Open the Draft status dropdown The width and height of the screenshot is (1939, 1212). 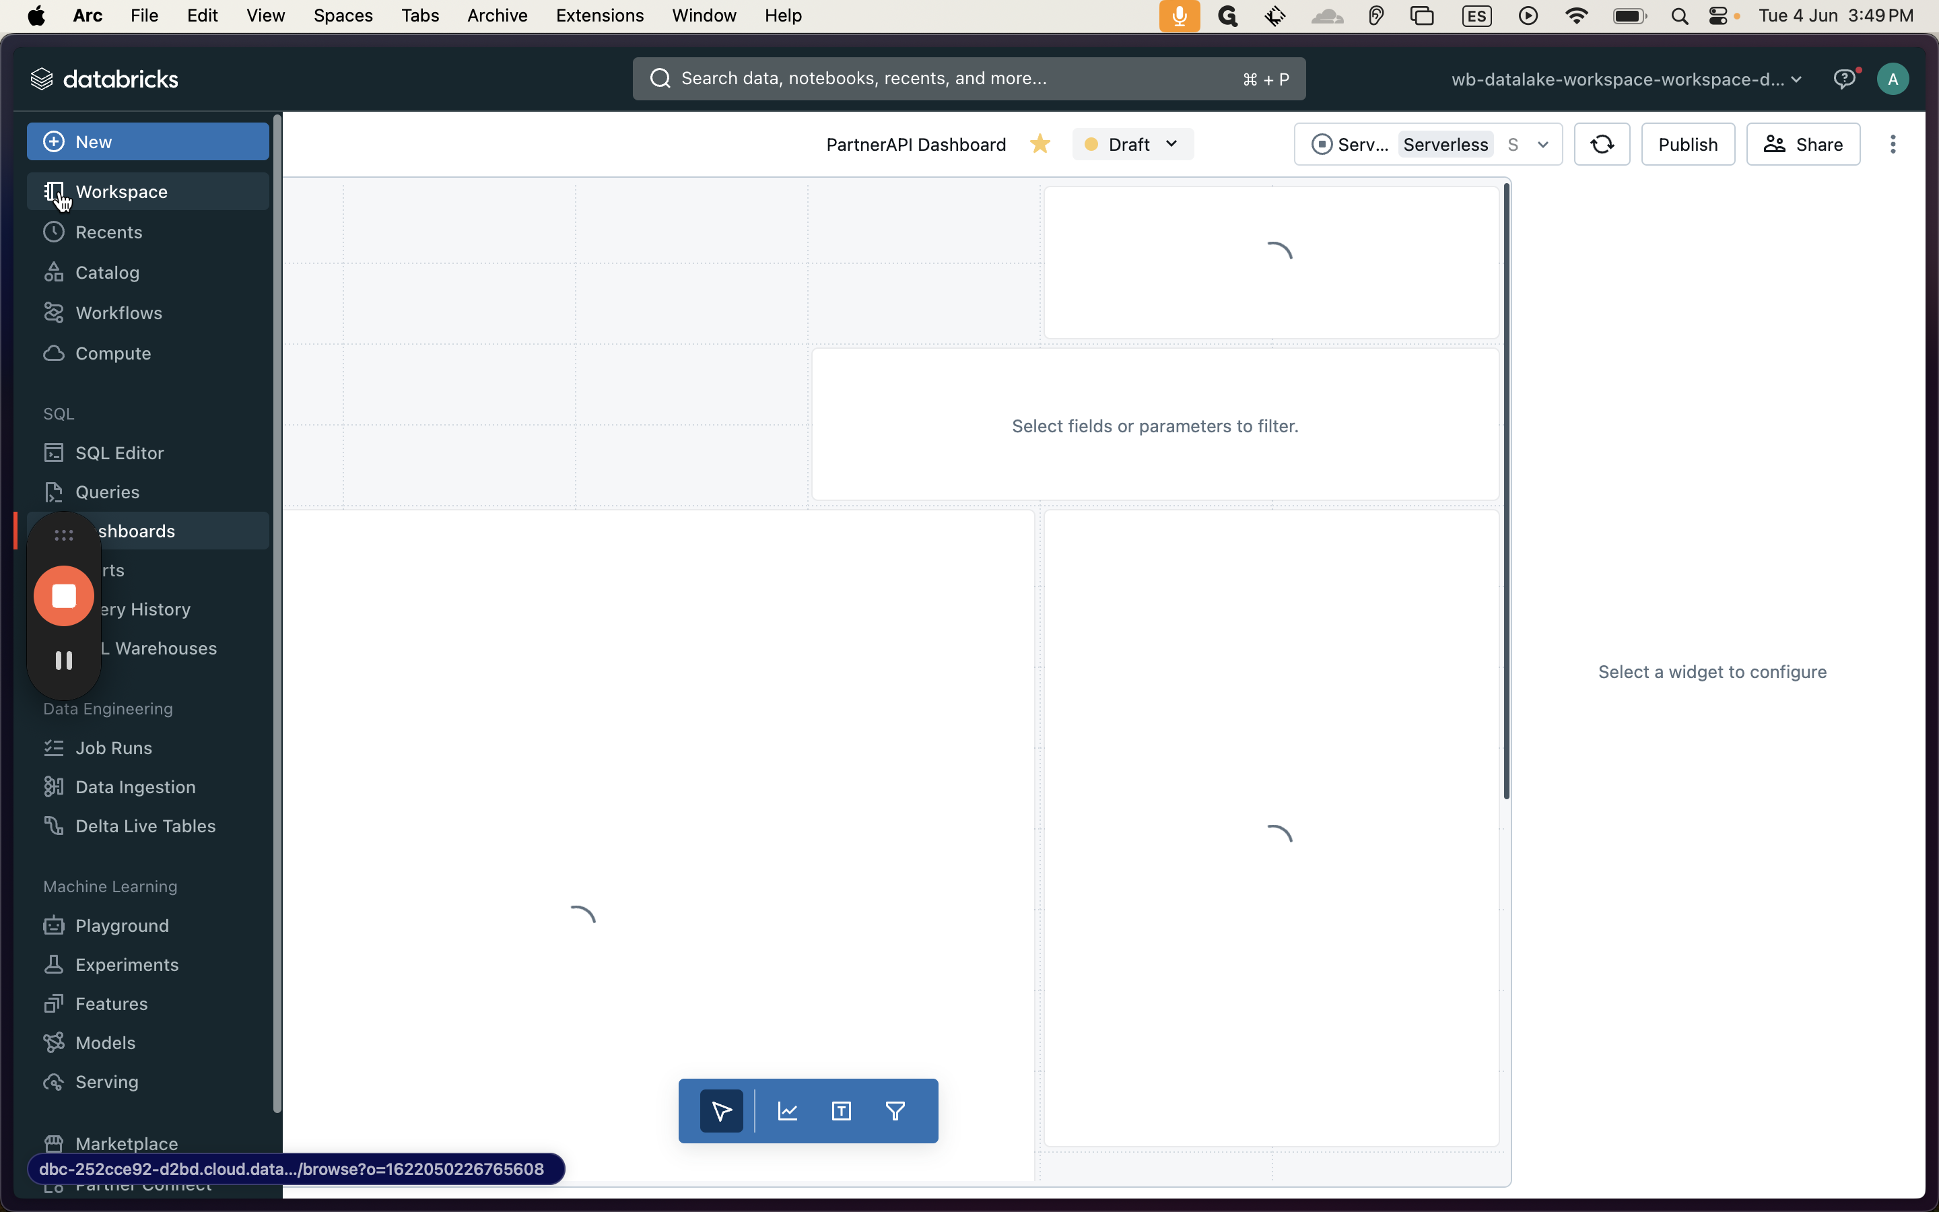click(1133, 144)
